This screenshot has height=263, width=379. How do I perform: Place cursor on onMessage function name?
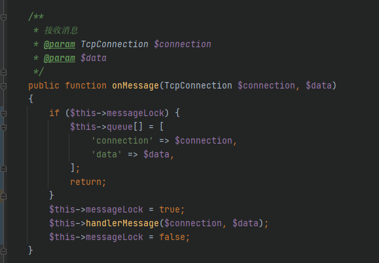135,86
